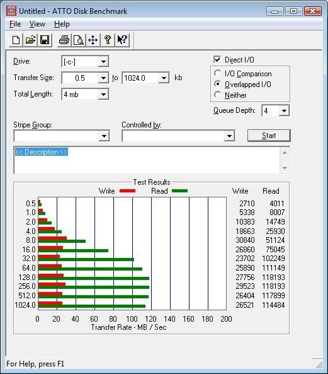Print results using the printer icon
Viewport: 328px width, 374px height.
pos(64,40)
